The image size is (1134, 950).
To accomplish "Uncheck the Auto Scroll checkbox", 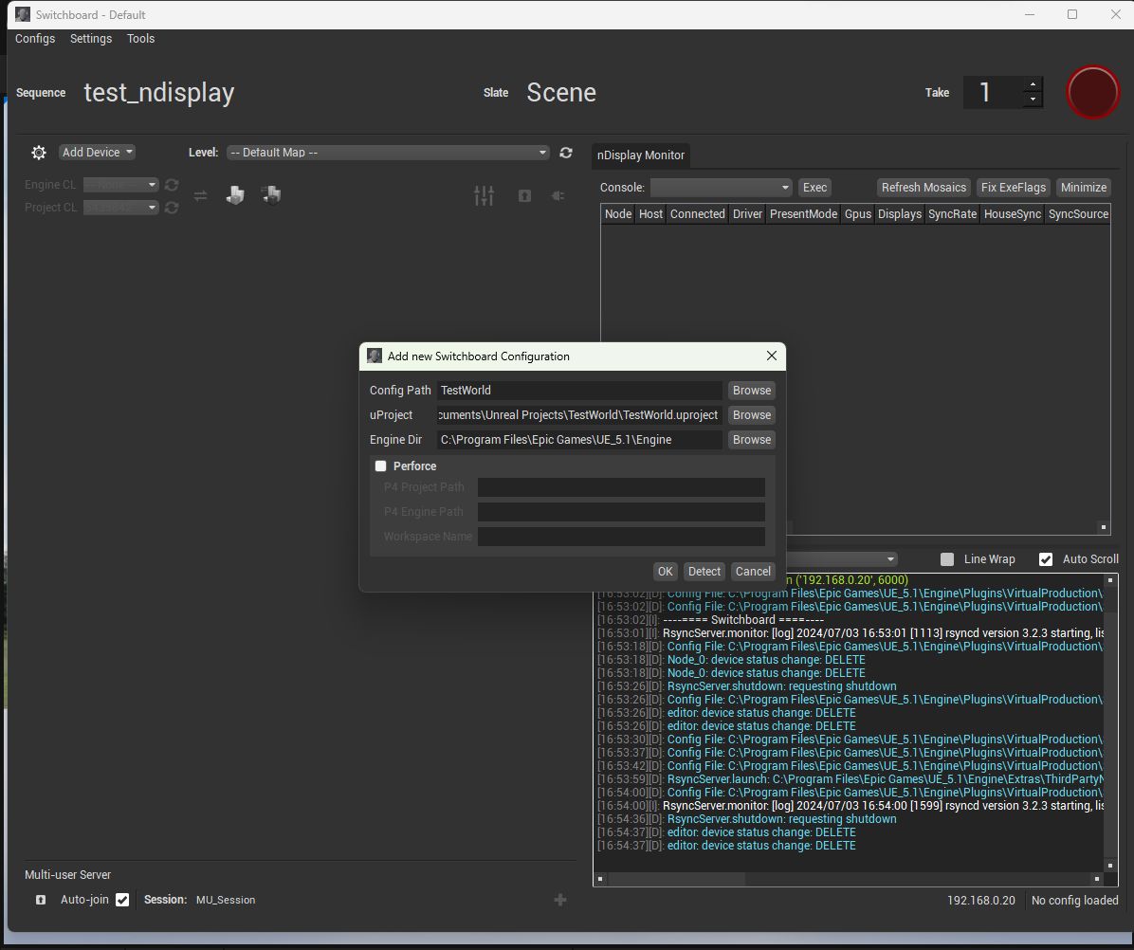I will click(x=1046, y=558).
